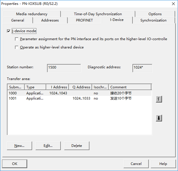Viewport: 178px width, 171px height.
Task: Click the I Address value 1024..1043
Action: (x=58, y=93)
